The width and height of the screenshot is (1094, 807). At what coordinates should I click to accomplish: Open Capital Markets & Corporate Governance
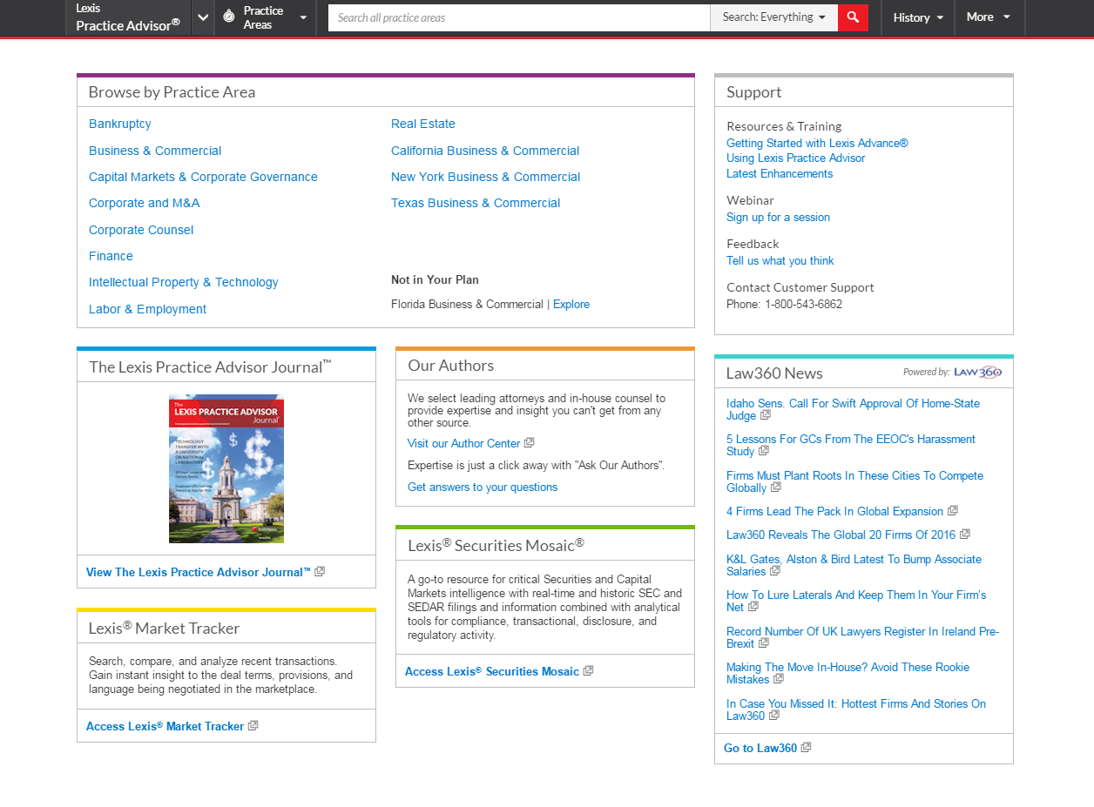coord(203,177)
